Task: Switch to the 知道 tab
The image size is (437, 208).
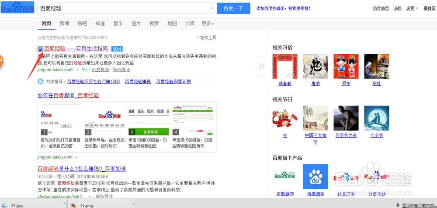Action: (100, 24)
